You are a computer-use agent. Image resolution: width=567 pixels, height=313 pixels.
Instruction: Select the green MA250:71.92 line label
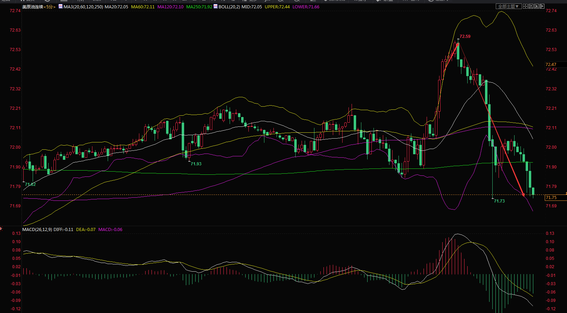tap(199, 7)
